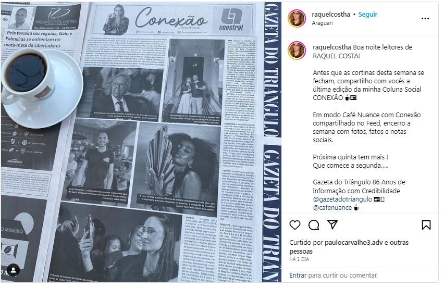Open raquelcostha username in post header
Image resolution: width=444 pixels, height=288 pixels.
point(331,15)
